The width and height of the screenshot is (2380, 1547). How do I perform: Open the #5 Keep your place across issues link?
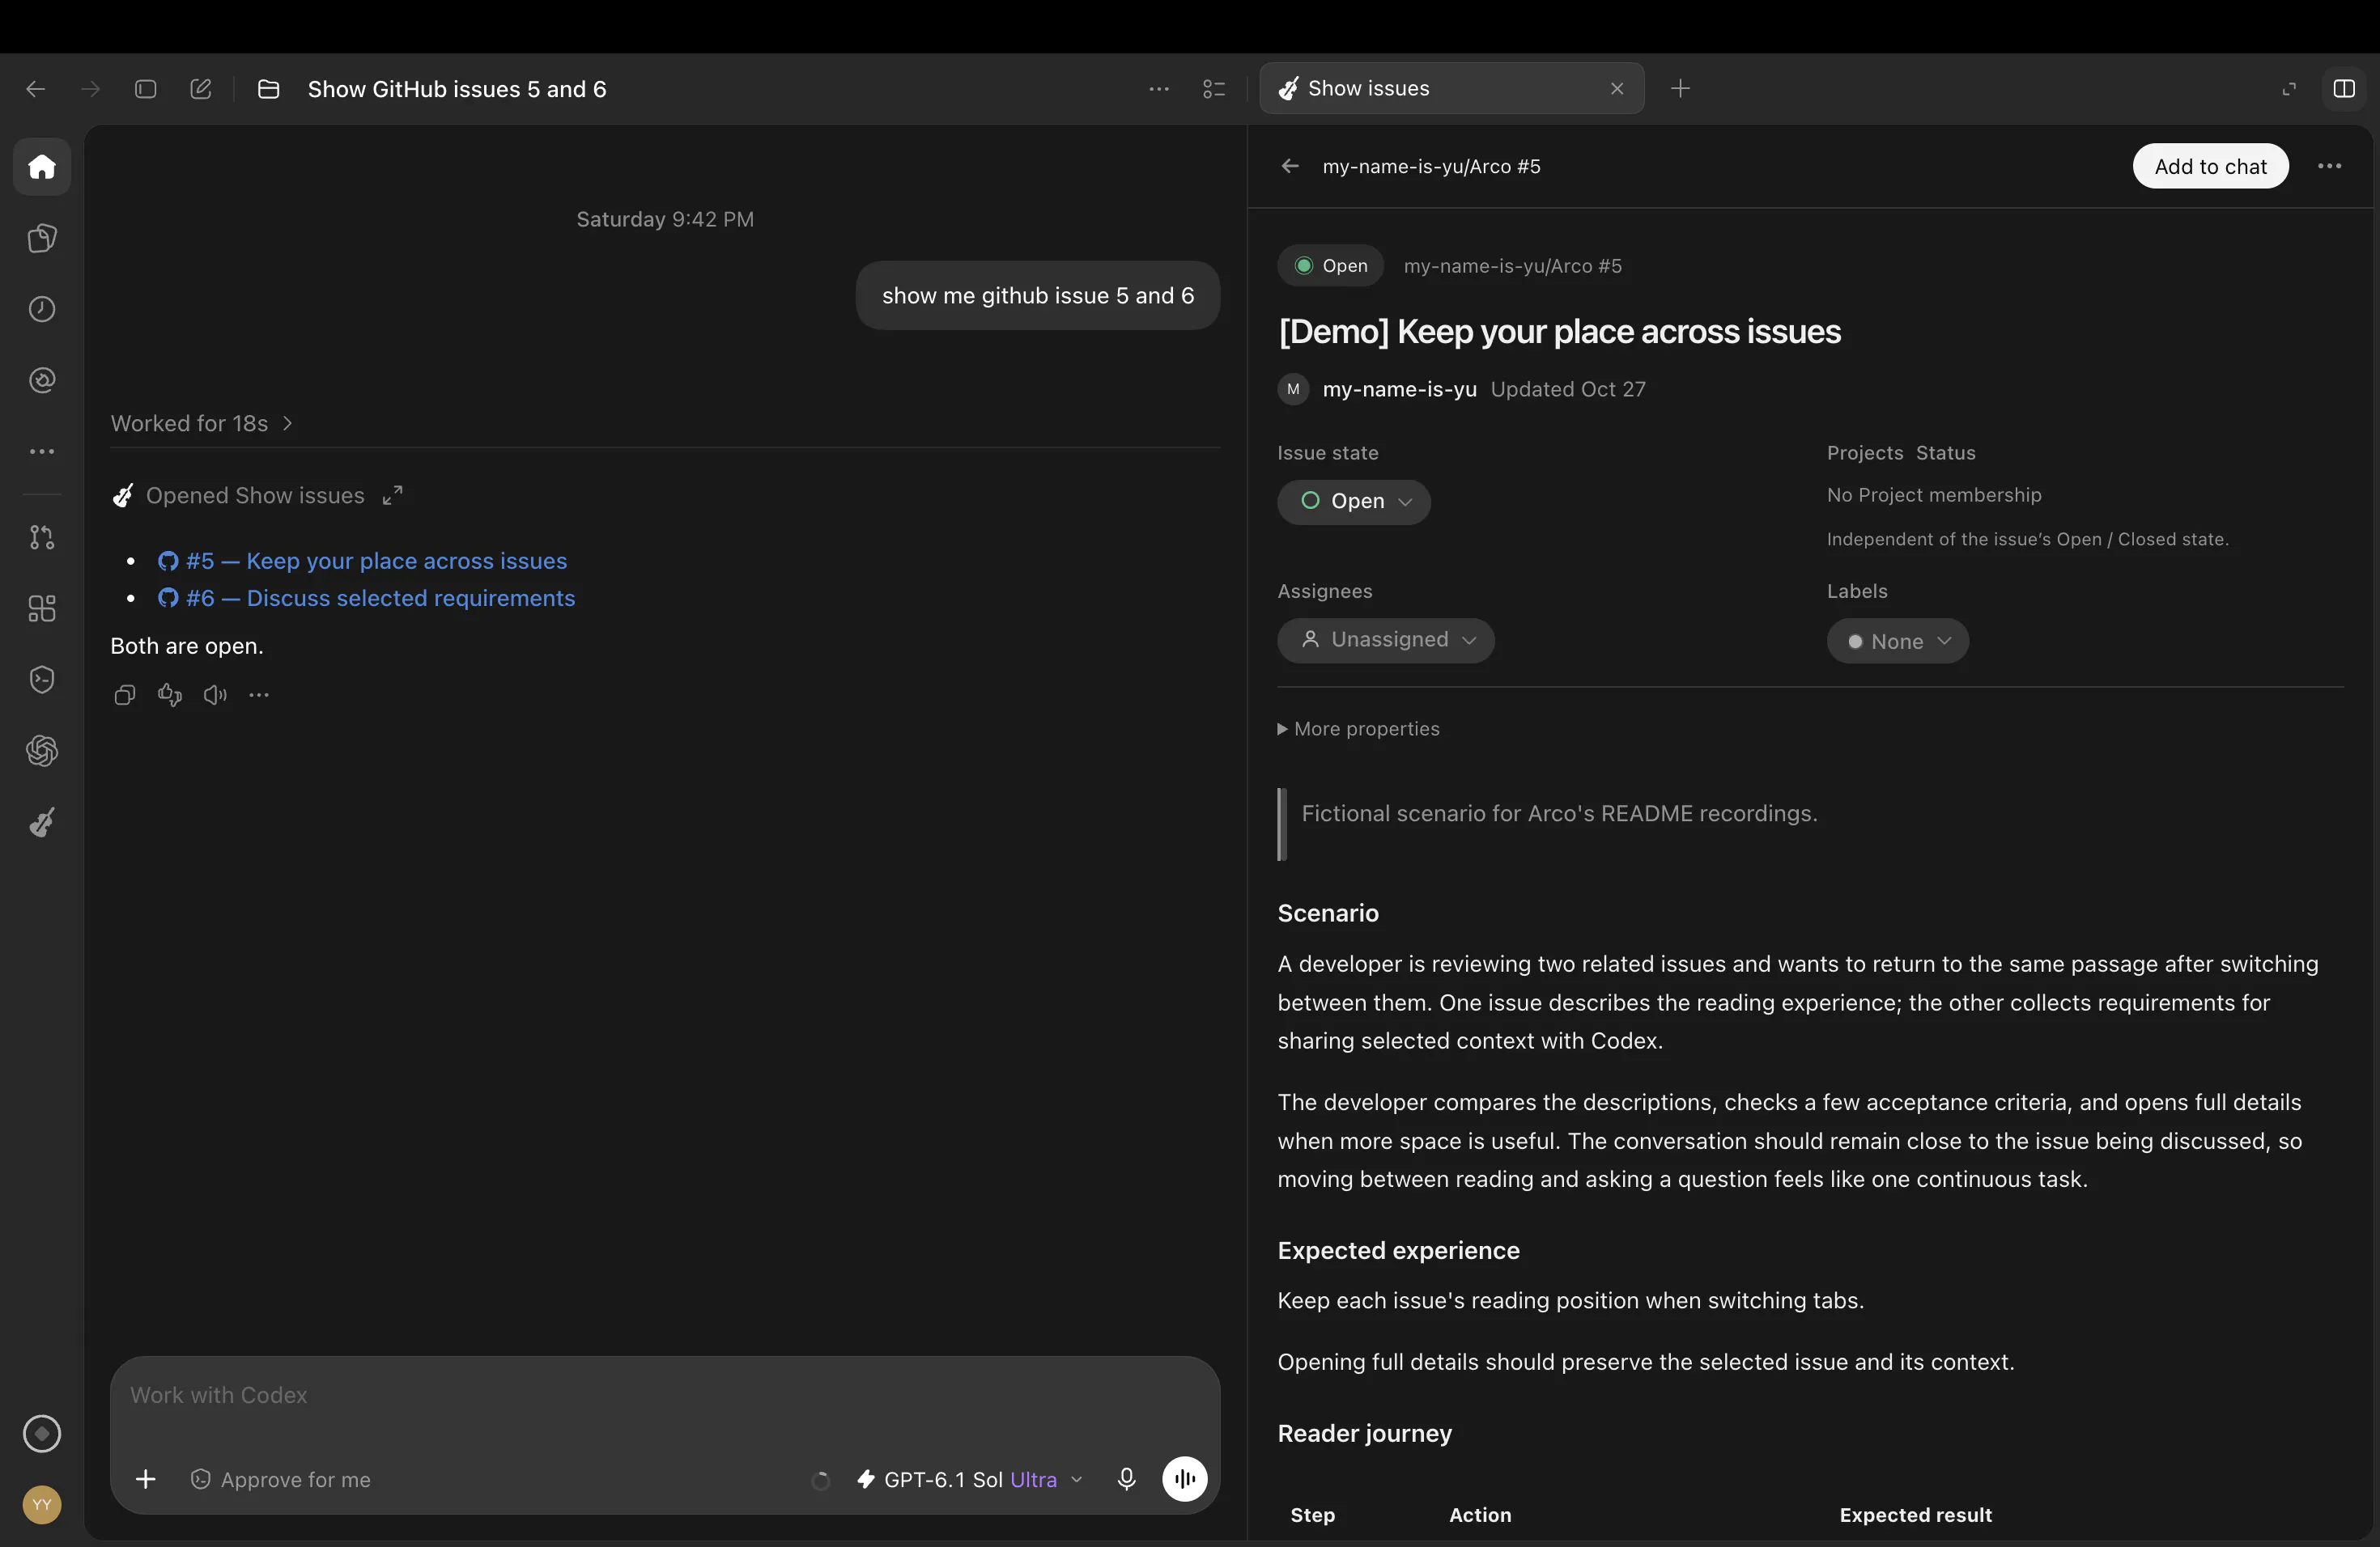(362, 561)
